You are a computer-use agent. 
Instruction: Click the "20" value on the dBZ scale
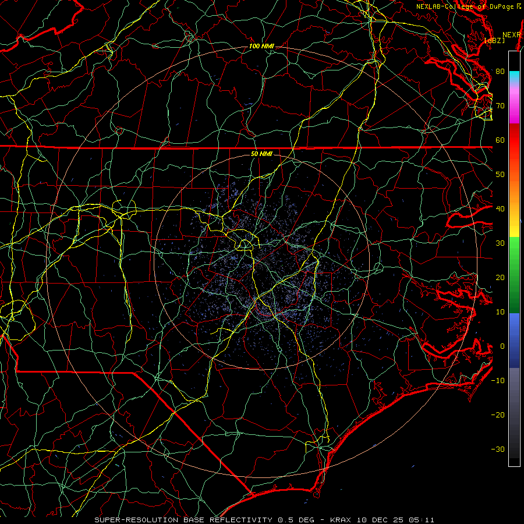[500, 278]
